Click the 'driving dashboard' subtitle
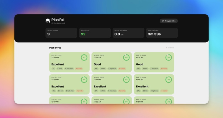The image size is (223, 118). click(x=58, y=23)
